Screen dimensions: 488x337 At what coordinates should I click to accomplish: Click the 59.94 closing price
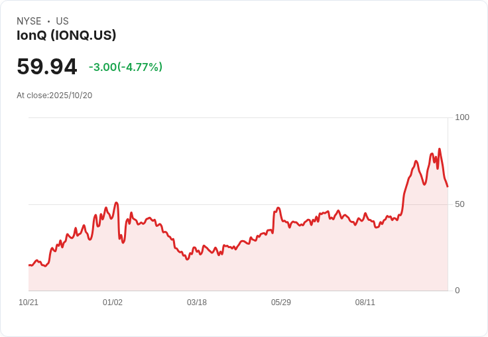coord(47,67)
